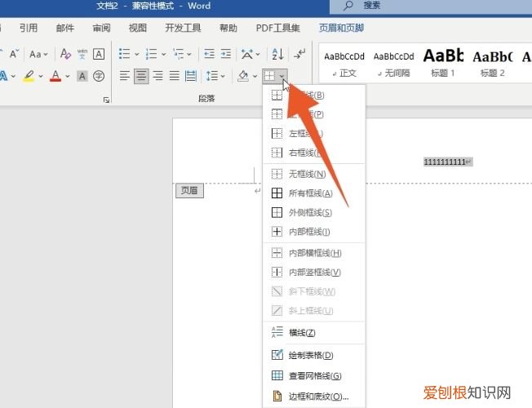The image size is (532, 408).
Task: Open the Asian layout dropdown arrow
Action: [x=258, y=55]
